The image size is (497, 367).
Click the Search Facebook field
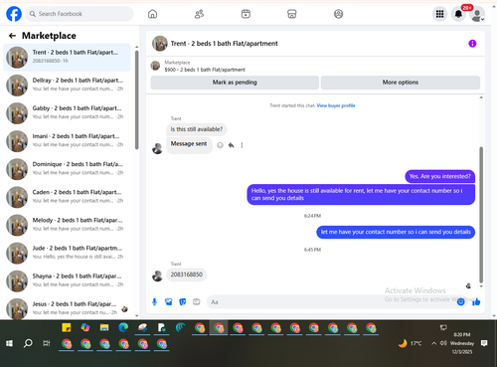[x=80, y=14]
